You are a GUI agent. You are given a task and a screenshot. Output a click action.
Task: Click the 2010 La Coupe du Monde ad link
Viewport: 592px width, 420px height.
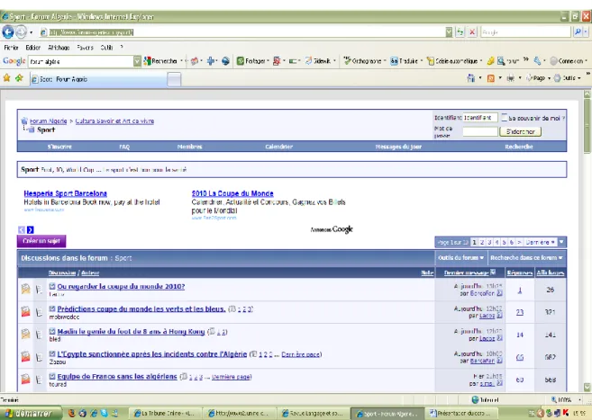[232, 193]
